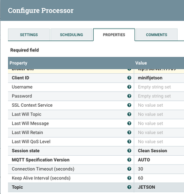Click help icon for MQTT Specification Version
The image size is (184, 194).
[x=129, y=160]
